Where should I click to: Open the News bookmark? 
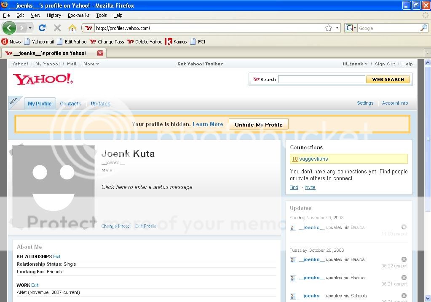(11, 42)
